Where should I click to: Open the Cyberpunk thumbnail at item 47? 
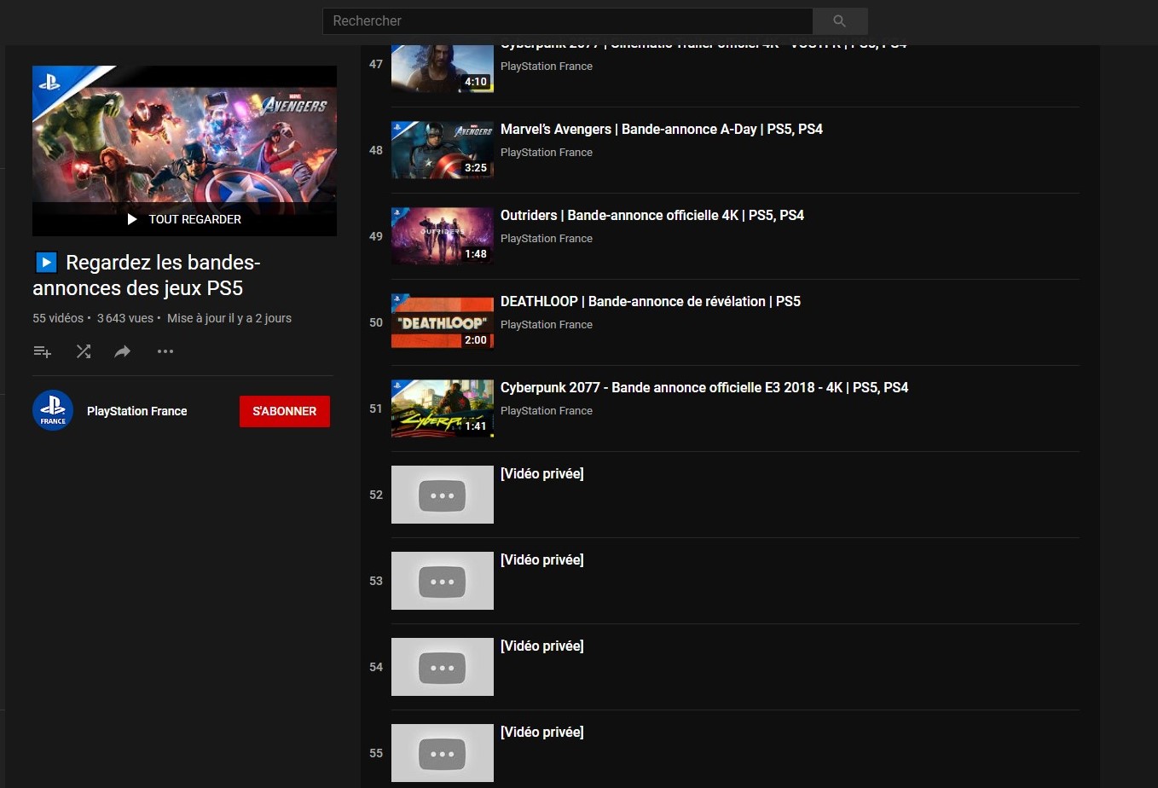[443, 69]
